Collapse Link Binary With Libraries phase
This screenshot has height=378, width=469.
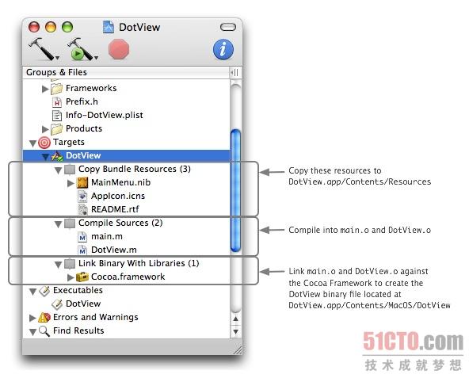[x=58, y=265]
